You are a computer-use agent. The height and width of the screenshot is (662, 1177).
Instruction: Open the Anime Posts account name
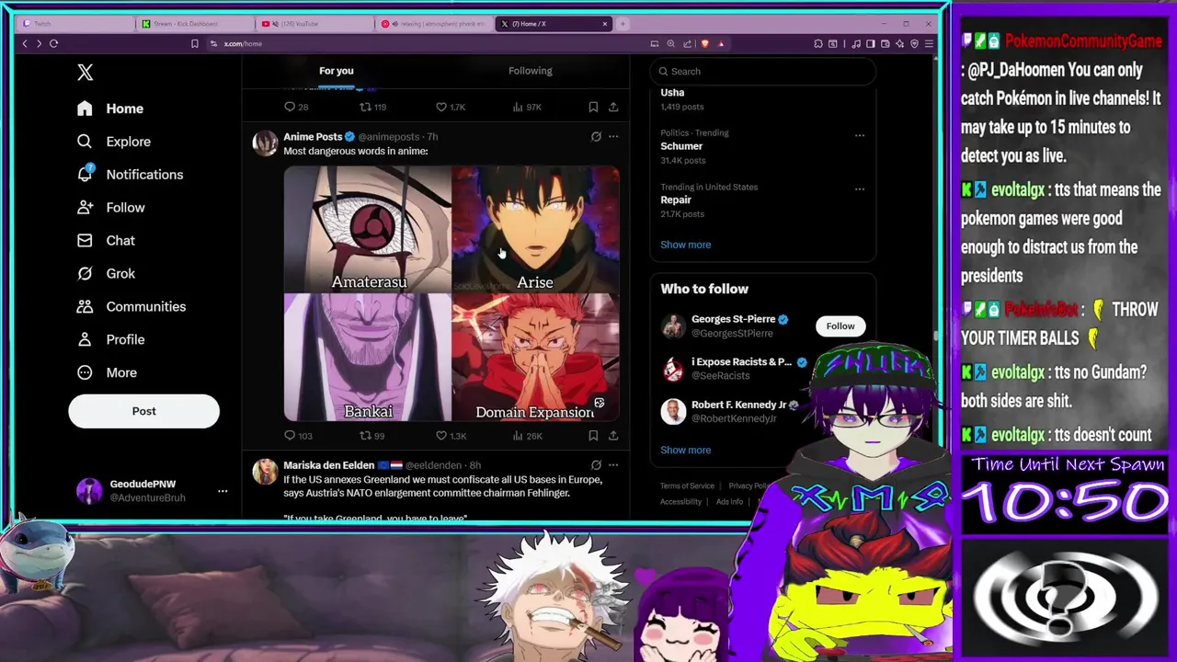(313, 137)
